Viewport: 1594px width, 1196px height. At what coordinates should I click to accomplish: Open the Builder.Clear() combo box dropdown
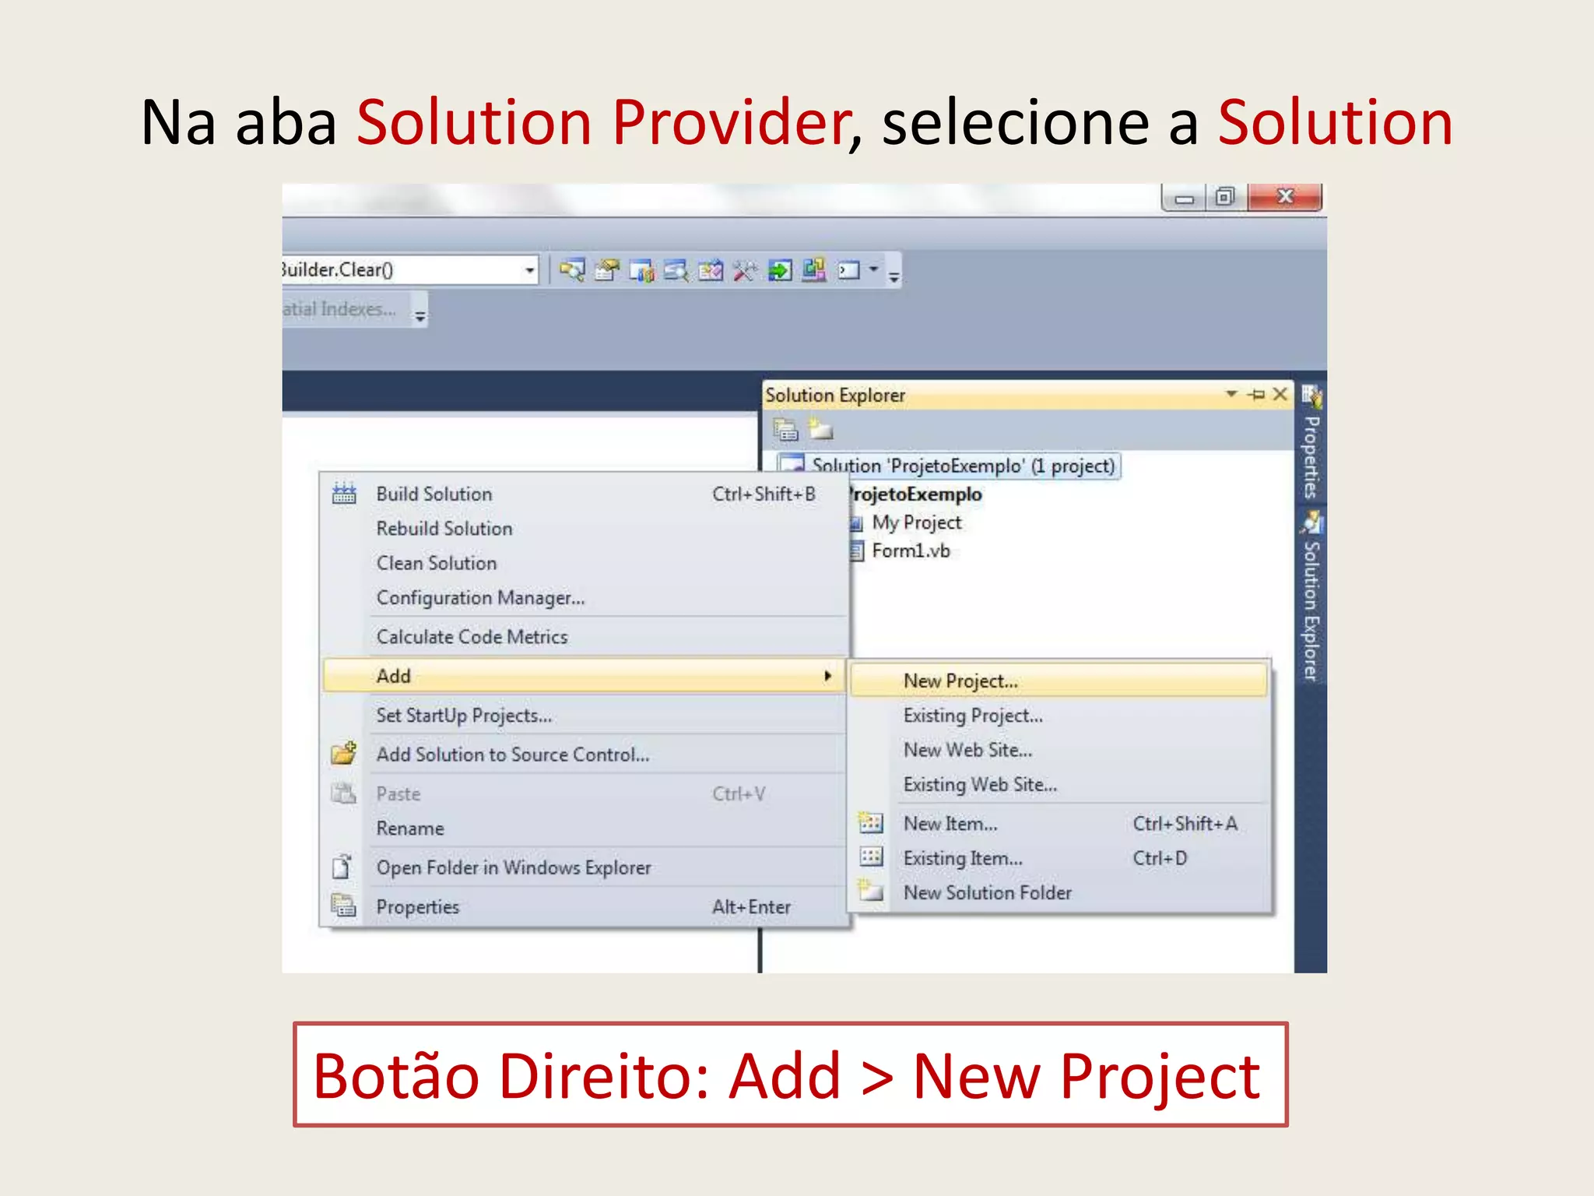(x=529, y=270)
